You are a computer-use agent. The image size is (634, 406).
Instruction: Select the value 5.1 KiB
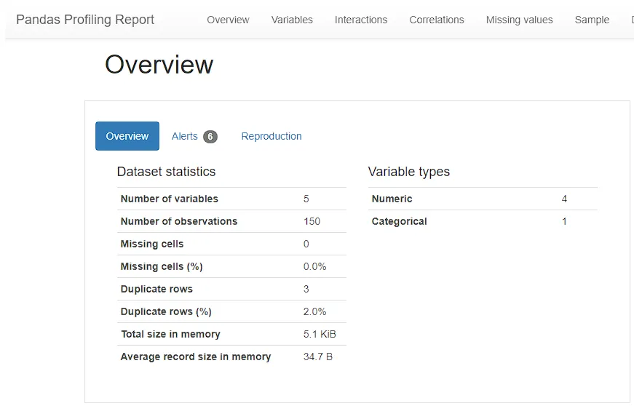pyautogui.click(x=320, y=335)
